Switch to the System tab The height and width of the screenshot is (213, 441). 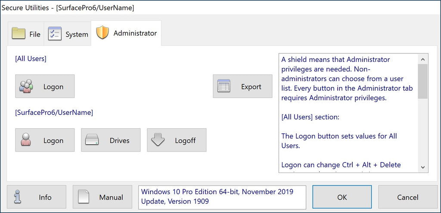tap(68, 34)
